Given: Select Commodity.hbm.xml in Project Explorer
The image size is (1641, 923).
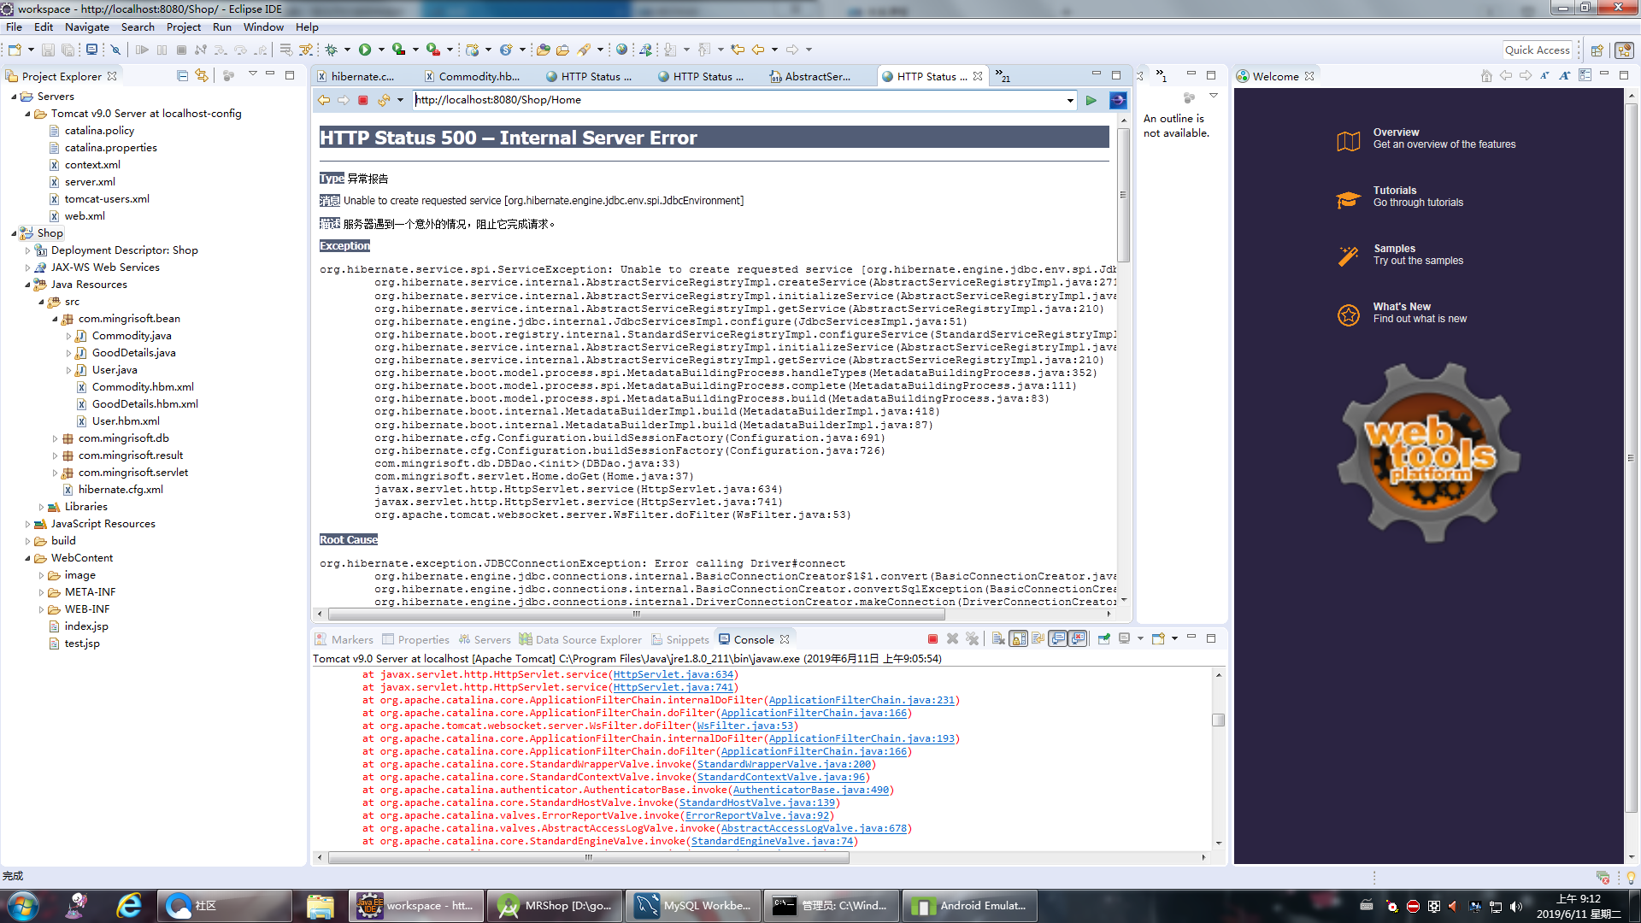Looking at the screenshot, I should (x=143, y=387).
